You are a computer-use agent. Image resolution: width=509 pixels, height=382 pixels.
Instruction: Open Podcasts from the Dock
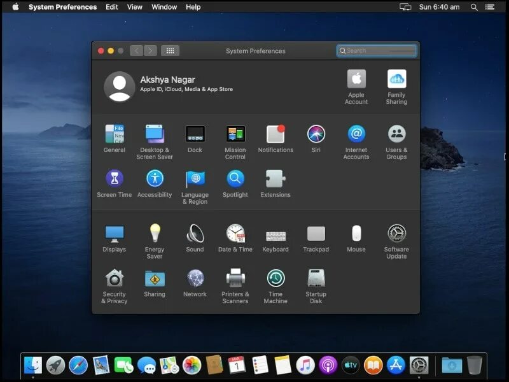click(328, 365)
